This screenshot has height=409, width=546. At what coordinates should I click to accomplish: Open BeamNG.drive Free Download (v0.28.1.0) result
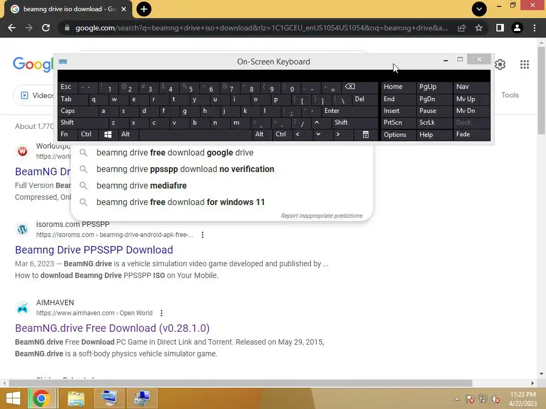coord(112,328)
